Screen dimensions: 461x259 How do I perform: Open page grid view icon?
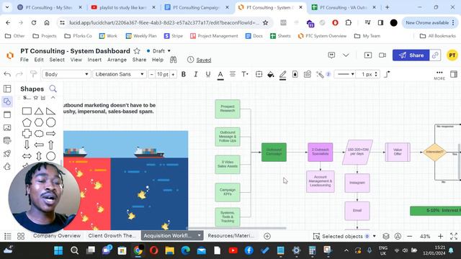coord(21,236)
